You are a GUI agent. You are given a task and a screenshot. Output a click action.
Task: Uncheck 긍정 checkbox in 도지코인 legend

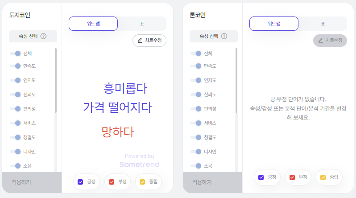(80, 182)
